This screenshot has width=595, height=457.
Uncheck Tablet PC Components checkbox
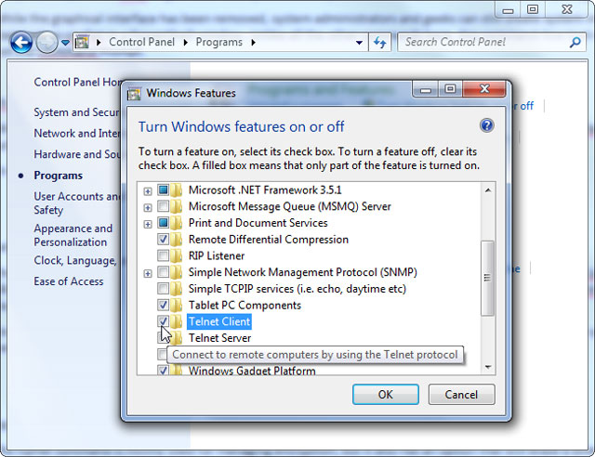pos(164,305)
